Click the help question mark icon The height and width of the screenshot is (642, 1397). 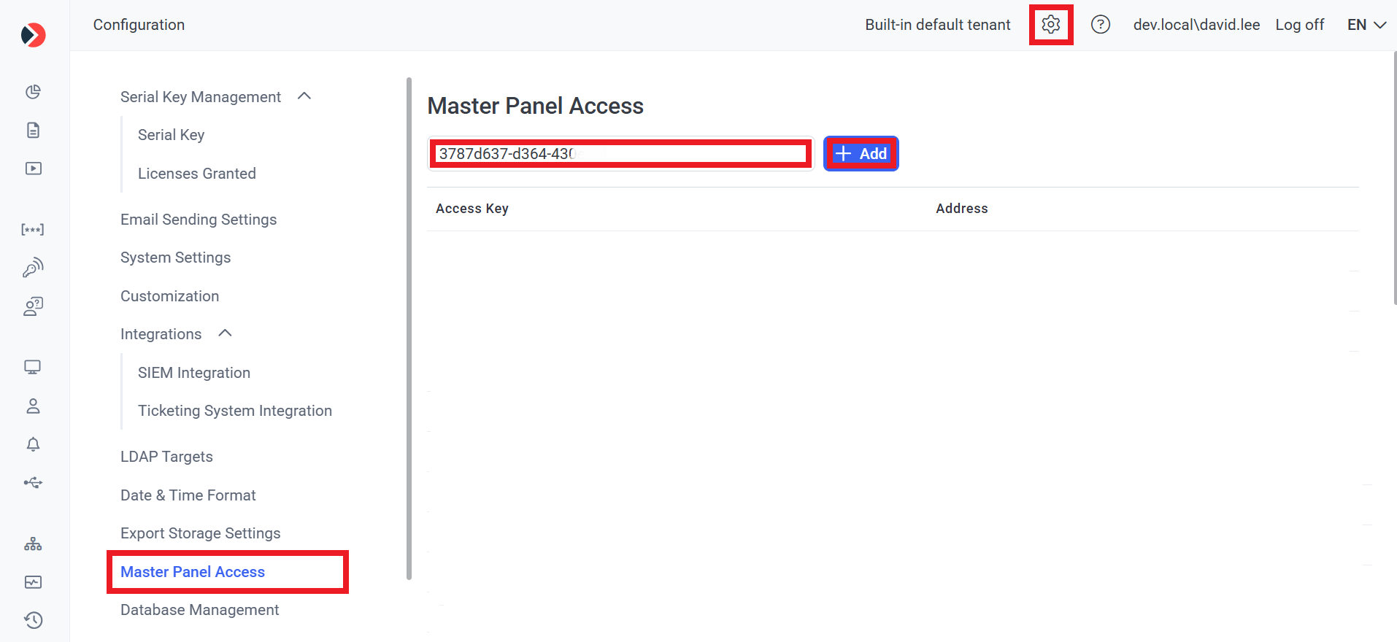pyautogui.click(x=1100, y=25)
